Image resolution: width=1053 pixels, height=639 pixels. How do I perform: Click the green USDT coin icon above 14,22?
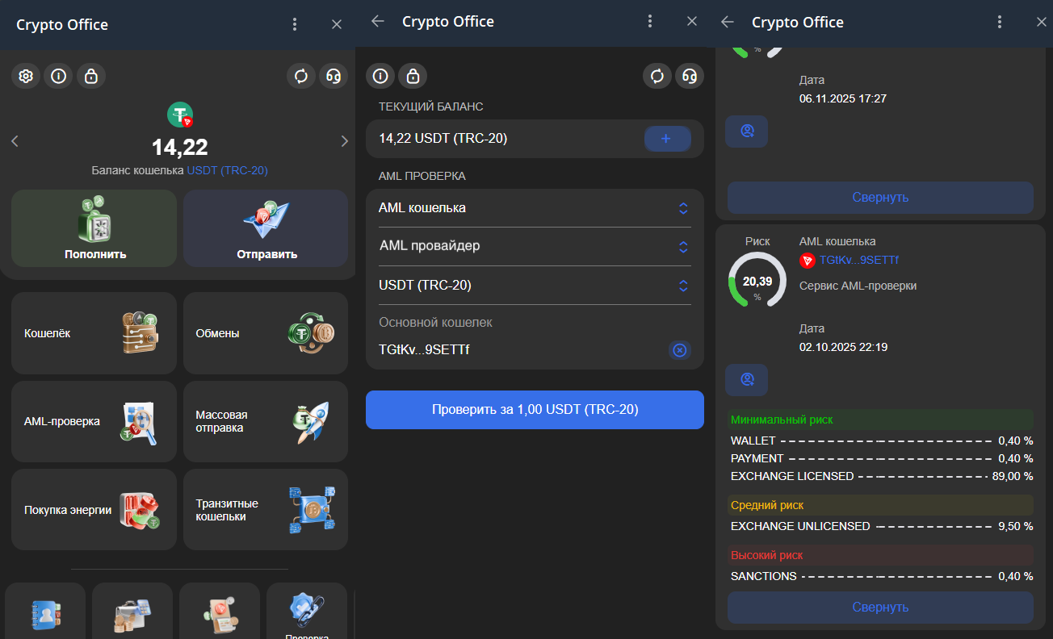180,115
